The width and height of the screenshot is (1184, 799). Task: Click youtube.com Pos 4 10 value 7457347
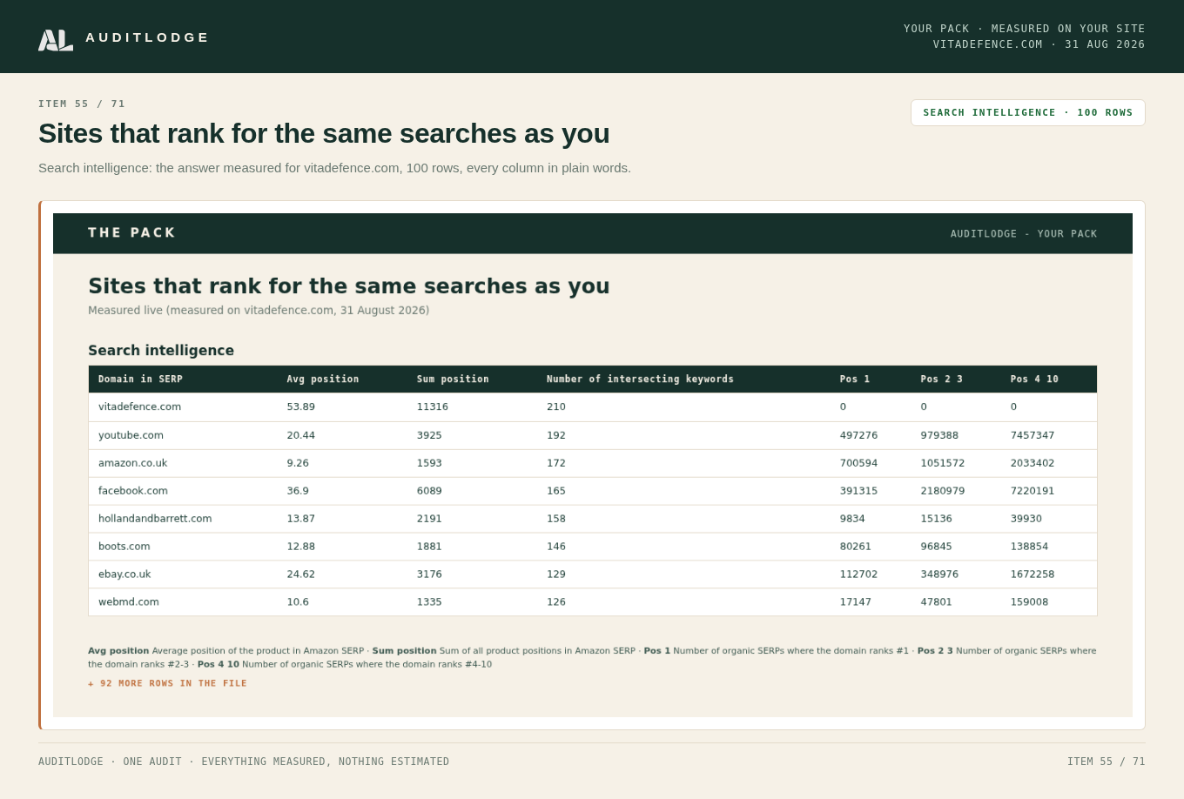click(x=1033, y=435)
